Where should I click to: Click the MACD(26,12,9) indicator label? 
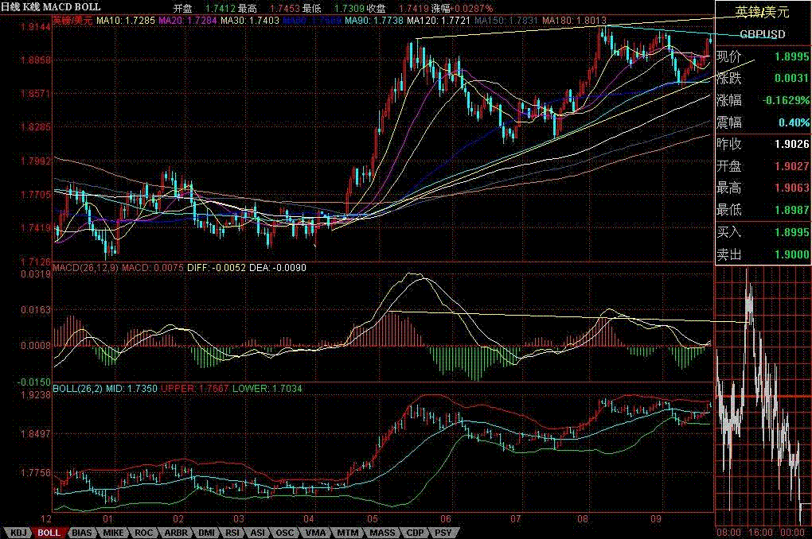pyautogui.click(x=86, y=268)
